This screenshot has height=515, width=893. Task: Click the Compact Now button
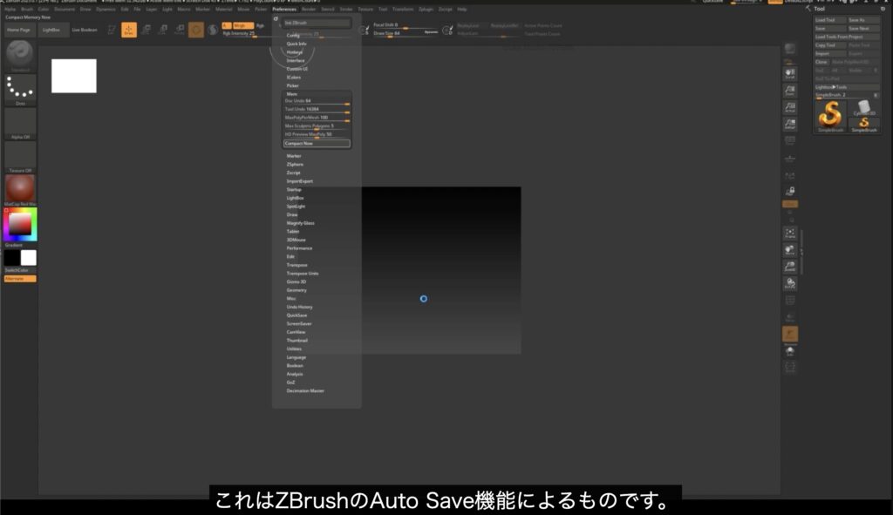tap(317, 144)
